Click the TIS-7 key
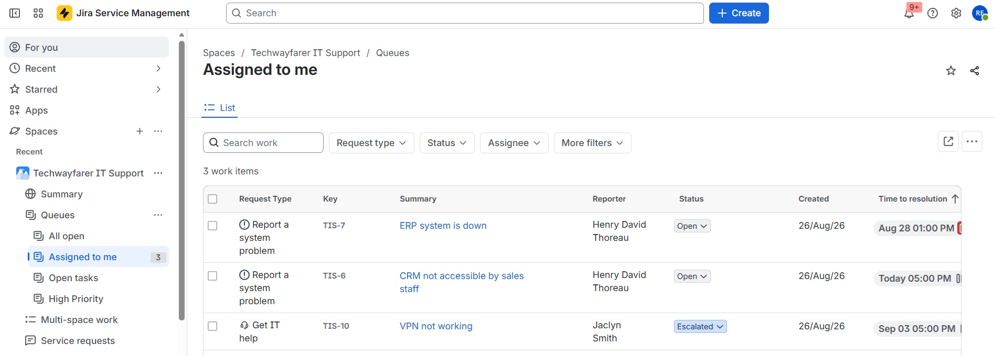995x356 pixels. (x=334, y=226)
